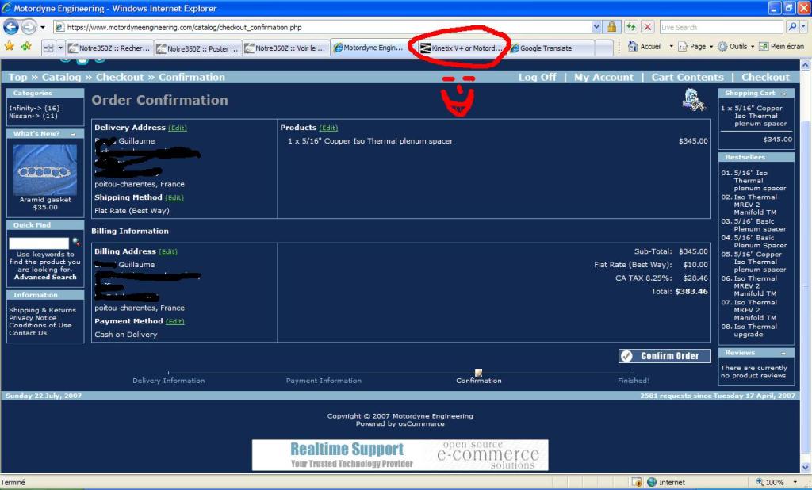This screenshot has height=490, width=812.
Task: Click the Favorites star icon
Action: pyautogui.click(x=10, y=47)
